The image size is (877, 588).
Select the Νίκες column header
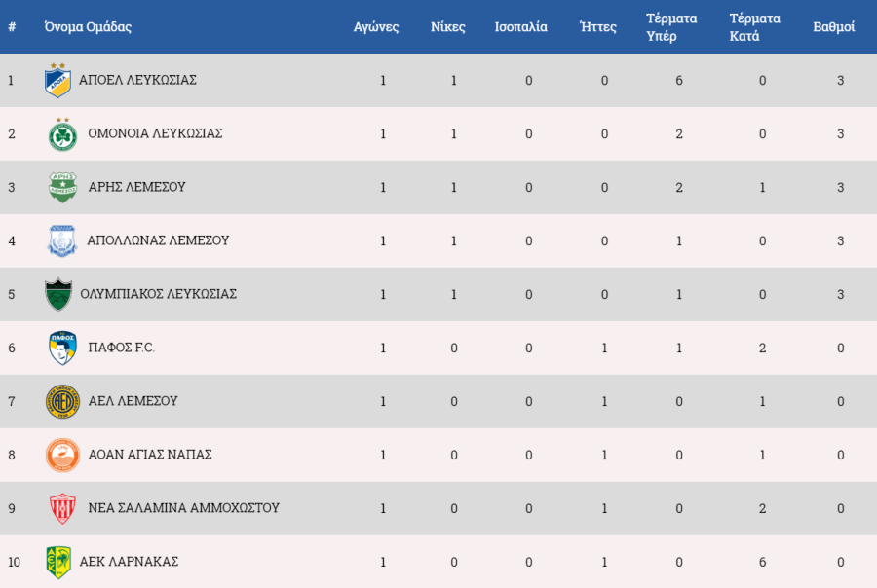(448, 27)
